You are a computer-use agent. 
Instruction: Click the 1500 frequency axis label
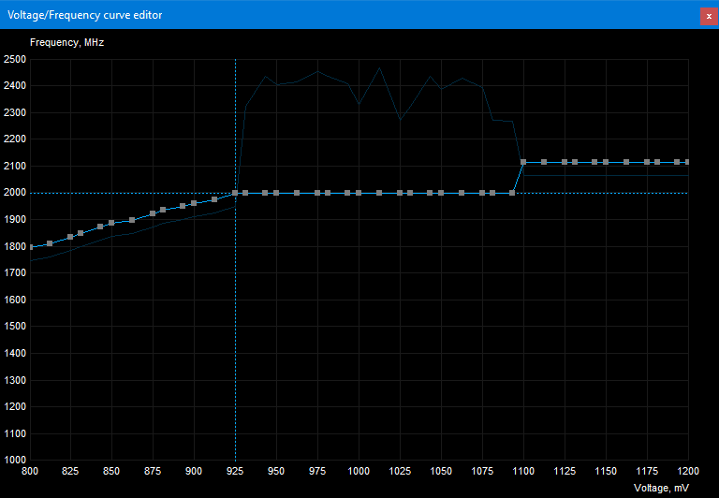pos(15,326)
